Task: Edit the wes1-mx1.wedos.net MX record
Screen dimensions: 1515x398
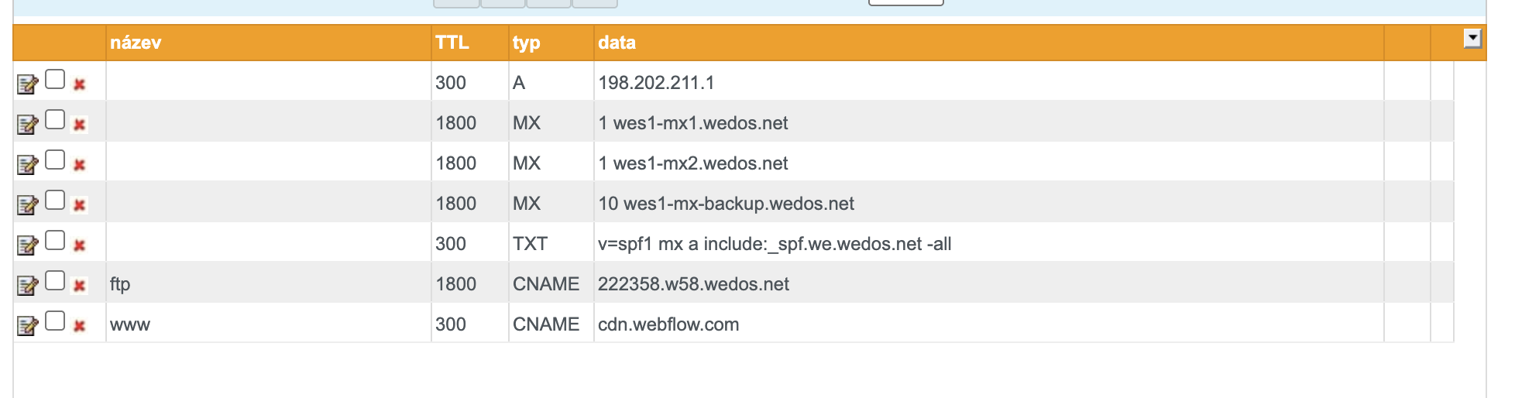Action: click(27, 125)
